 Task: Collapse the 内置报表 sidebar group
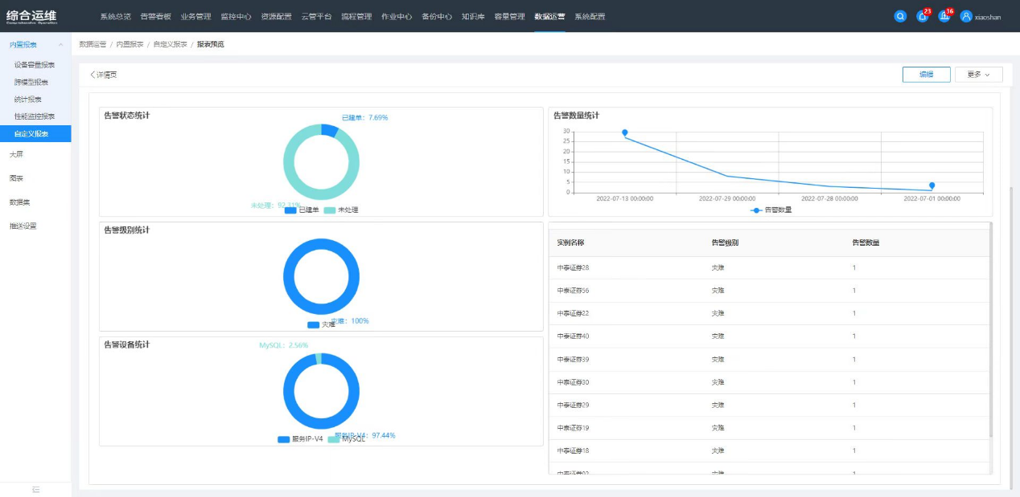click(x=60, y=45)
